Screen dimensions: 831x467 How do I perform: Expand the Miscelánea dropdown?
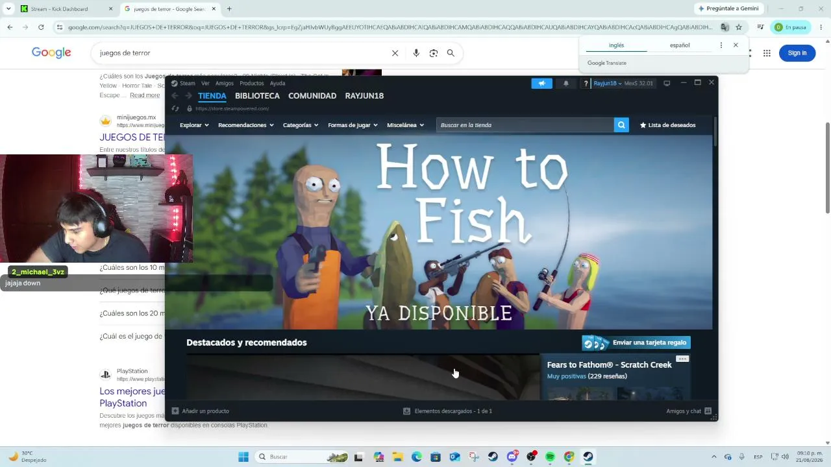coord(406,125)
